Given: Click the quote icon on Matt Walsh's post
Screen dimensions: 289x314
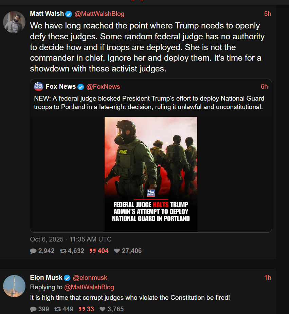Looking at the screenshot, I should coord(92,251).
